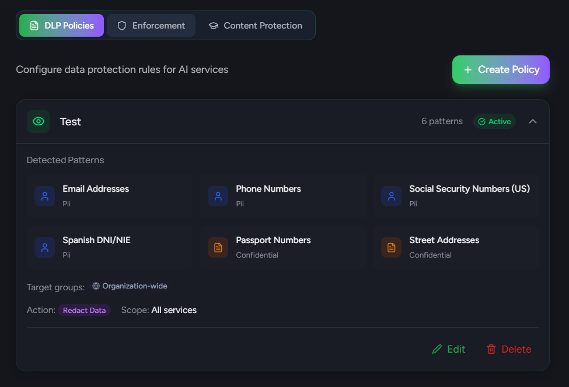Select the Email Addresses PII person icon
The width and height of the screenshot is (569, 387).
pyautogui.click(x=45, y=196)
